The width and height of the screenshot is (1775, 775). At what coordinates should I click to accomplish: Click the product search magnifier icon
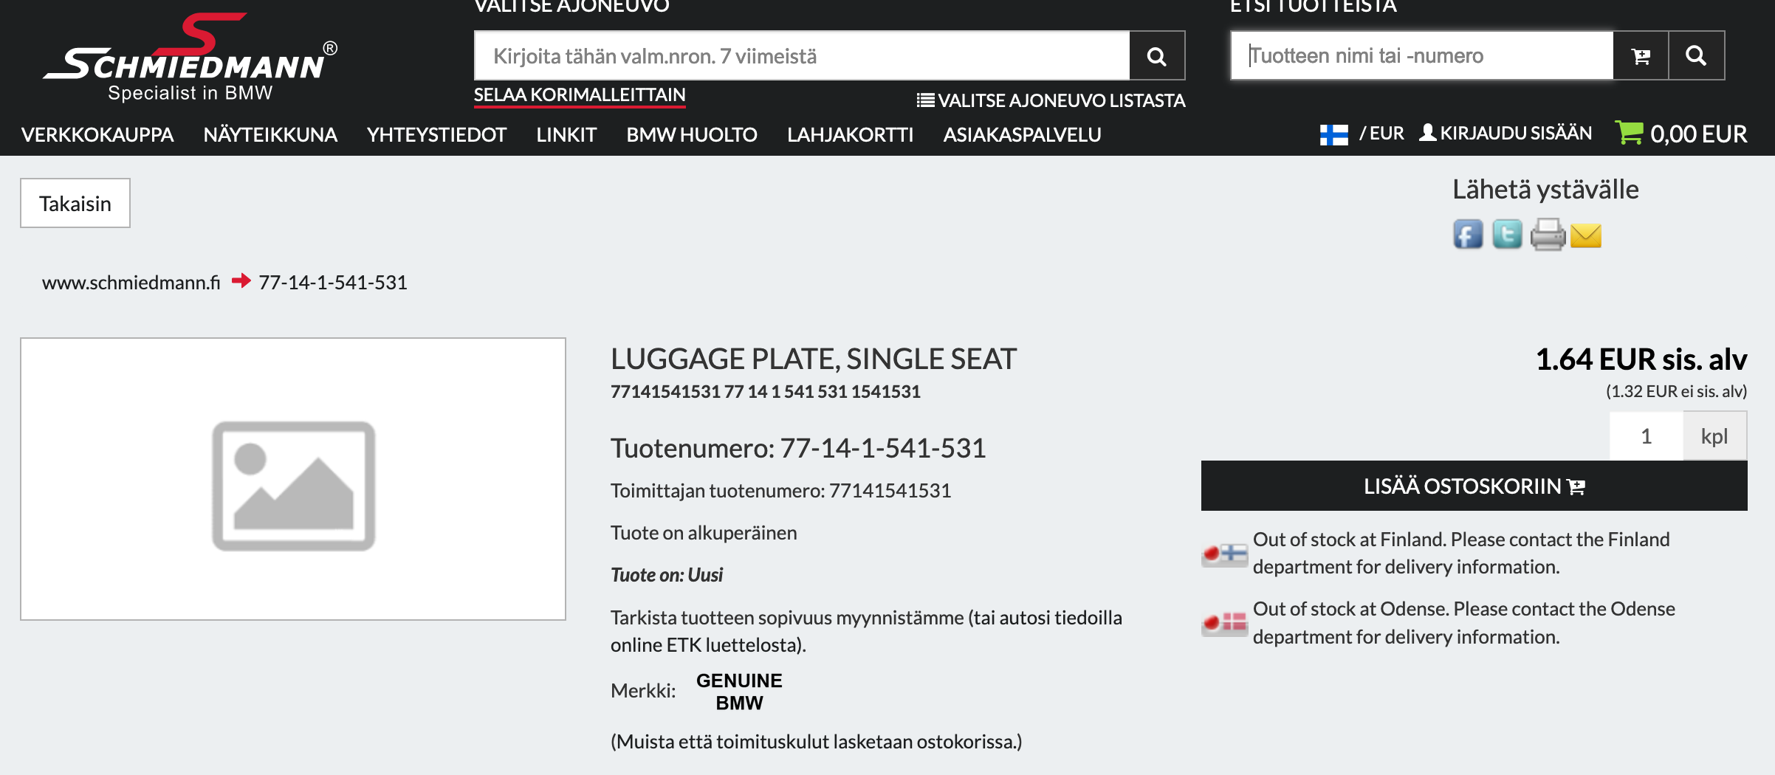click(1696, 56)
